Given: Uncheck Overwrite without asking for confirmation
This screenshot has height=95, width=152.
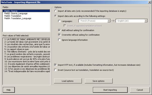Looking at the screenshot, I should tap(59, 35).
